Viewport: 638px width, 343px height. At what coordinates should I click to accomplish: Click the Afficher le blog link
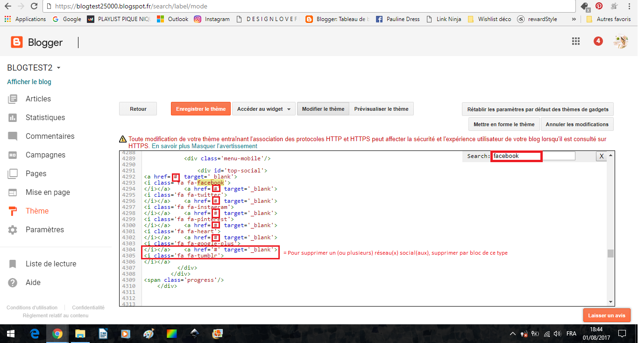click(29, 82)
